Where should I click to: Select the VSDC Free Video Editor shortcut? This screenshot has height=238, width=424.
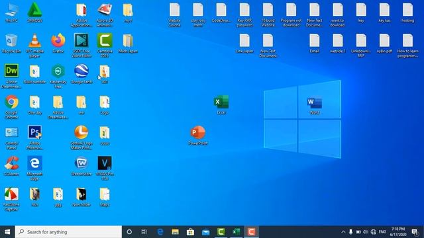[x=81, y=46]
